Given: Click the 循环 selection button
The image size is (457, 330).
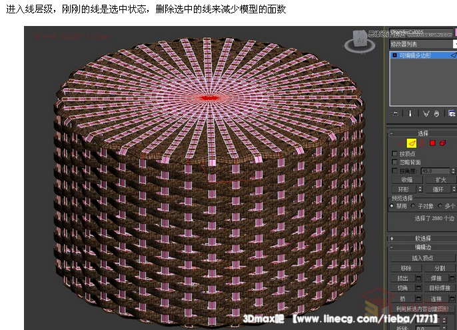Looking at the screenshot, I should click(x=437, y=189).
